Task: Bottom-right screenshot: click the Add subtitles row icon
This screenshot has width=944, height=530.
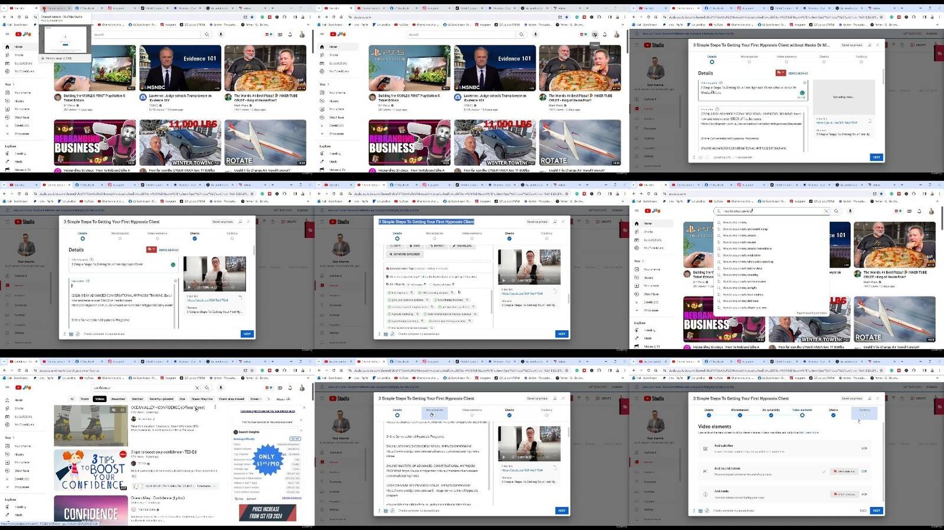Action: (705, 448)
